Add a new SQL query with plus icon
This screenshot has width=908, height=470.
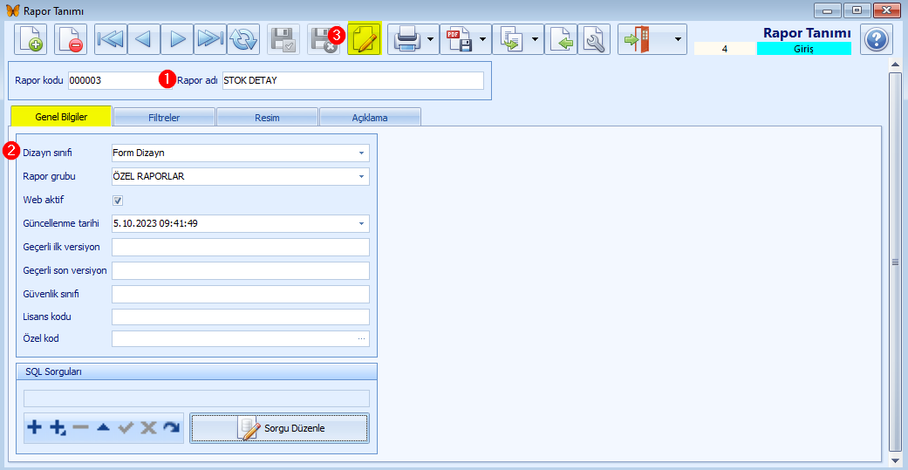35,428
